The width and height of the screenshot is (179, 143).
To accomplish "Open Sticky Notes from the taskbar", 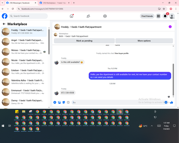I will click(17, 112).
